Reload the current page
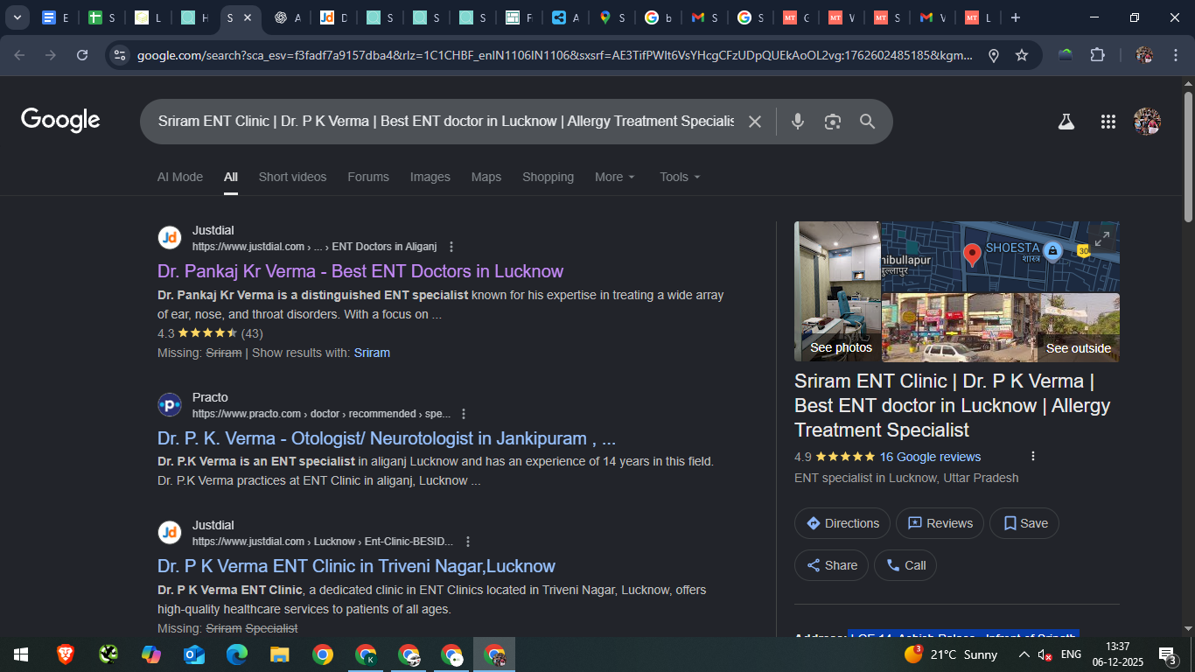This screenshot has height=672, width=1195. pos(82,55)
